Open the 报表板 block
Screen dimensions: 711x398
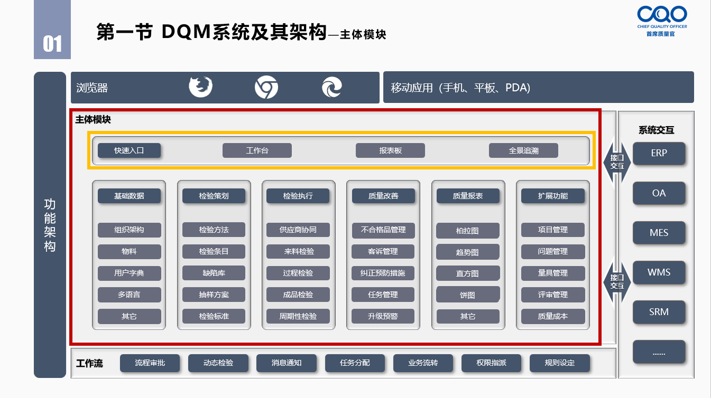click(x=390, y=150)
